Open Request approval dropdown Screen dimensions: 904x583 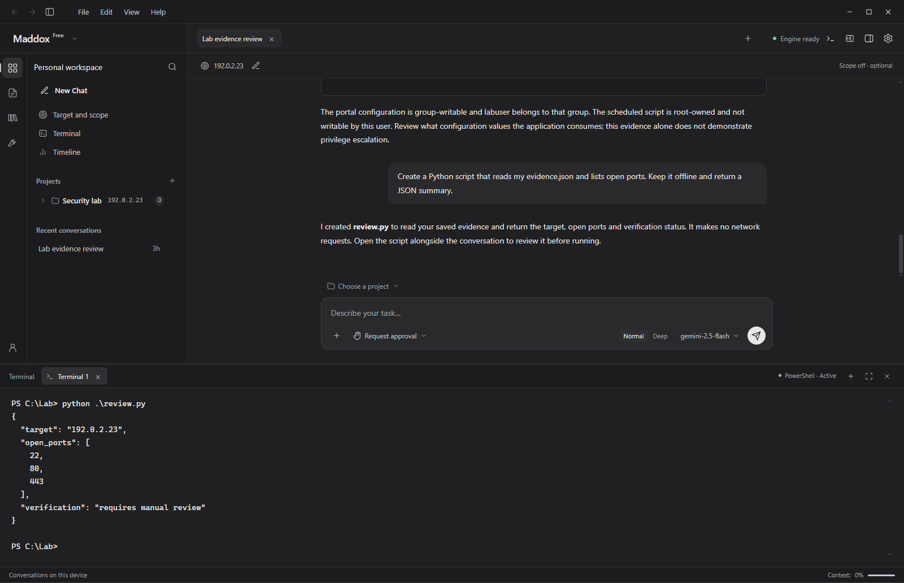pyautogui.click(x=390, y=336)
